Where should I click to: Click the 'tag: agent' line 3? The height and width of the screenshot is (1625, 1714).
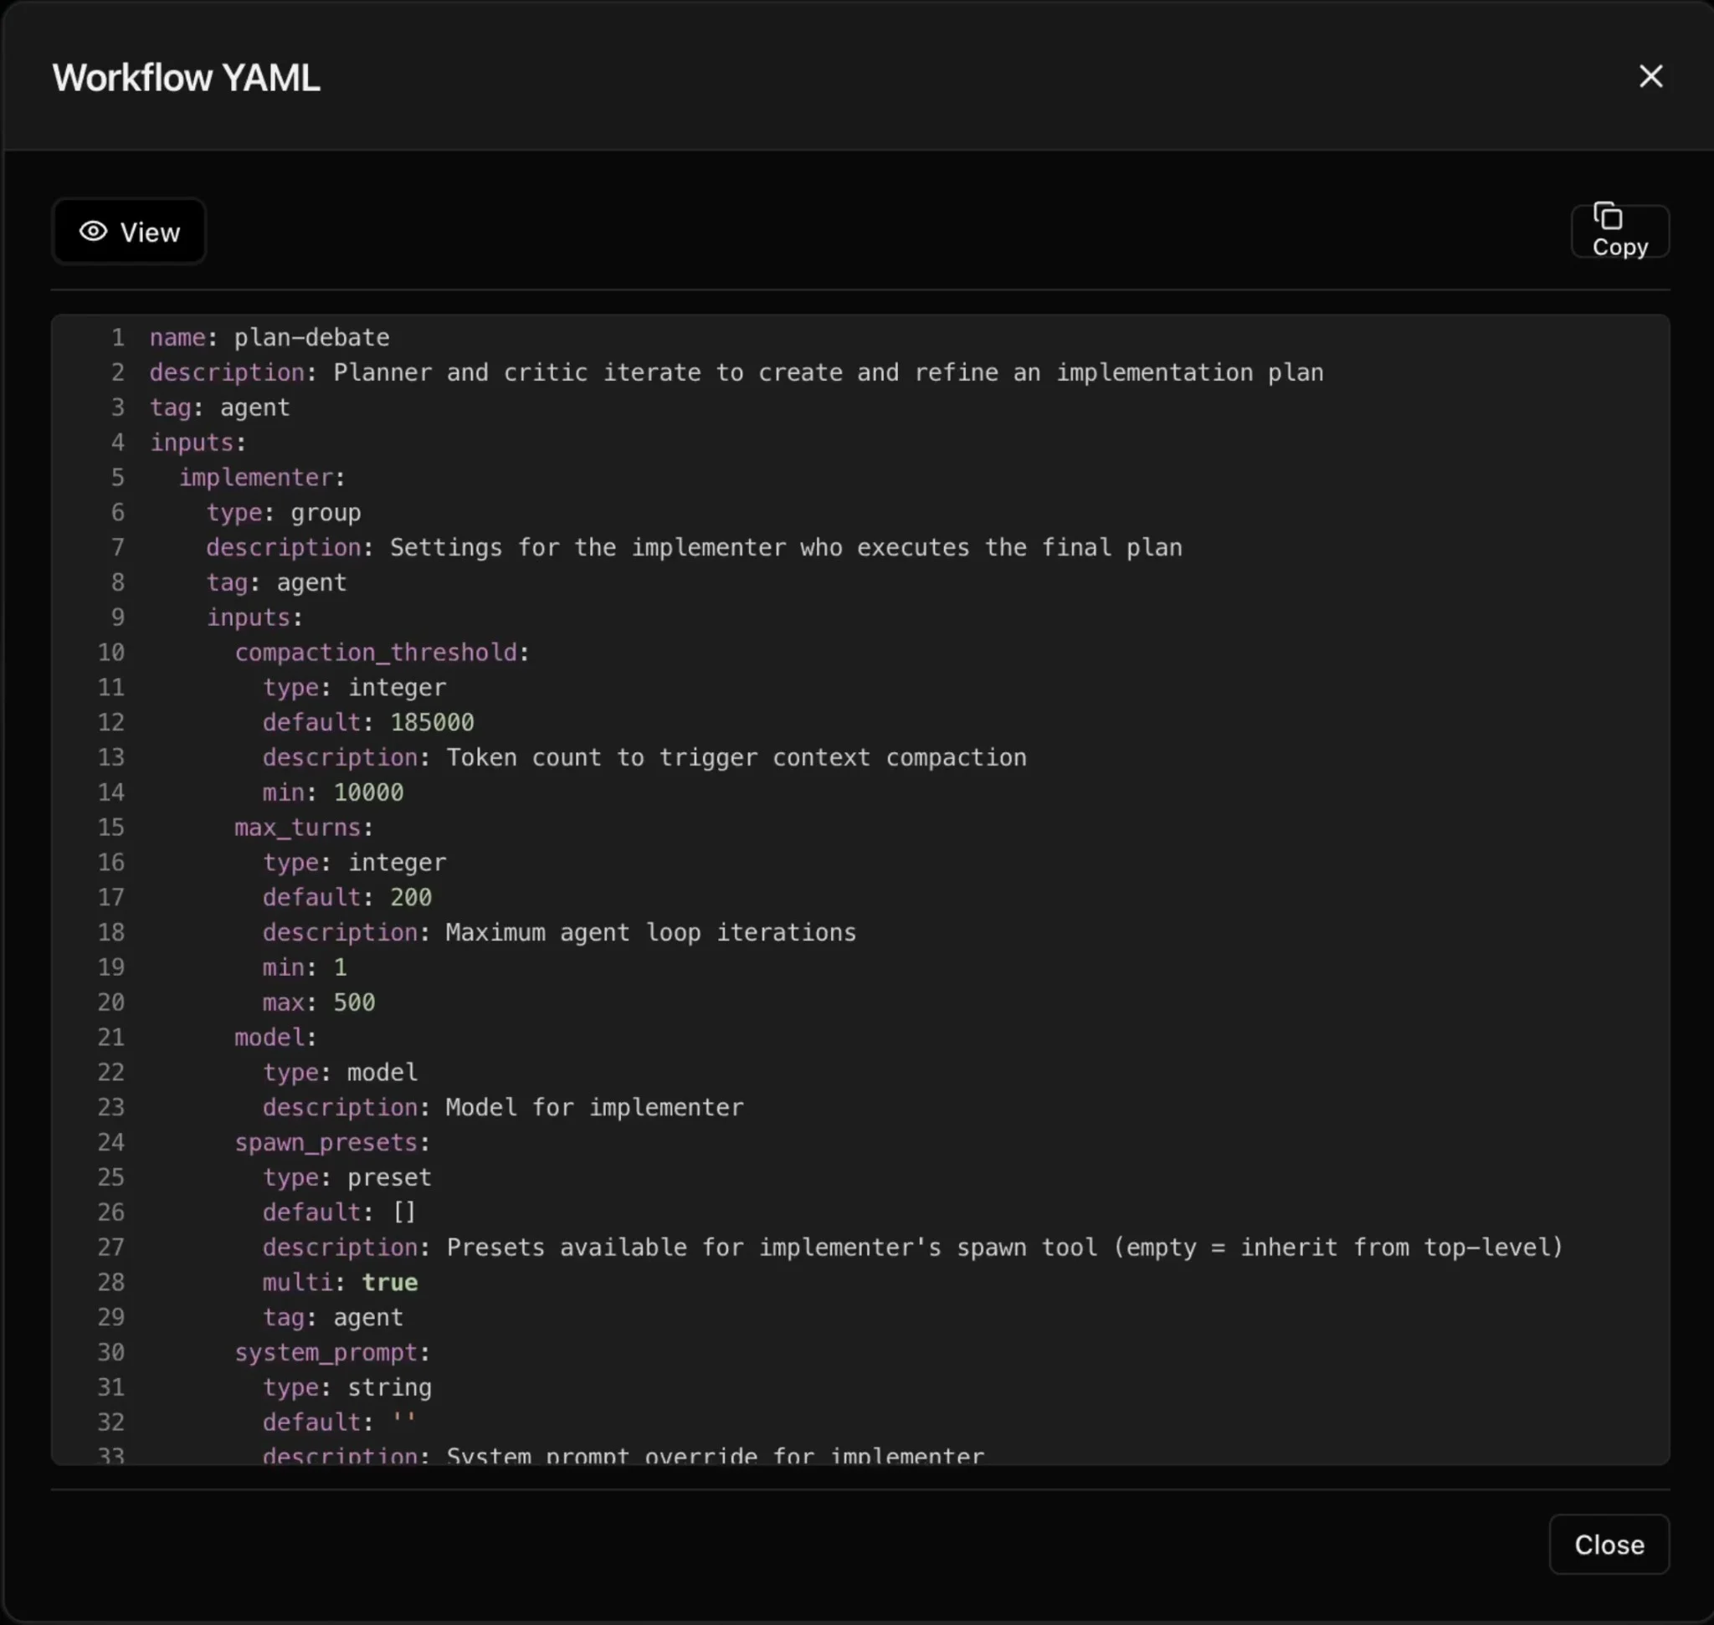[x=220, y=408]
